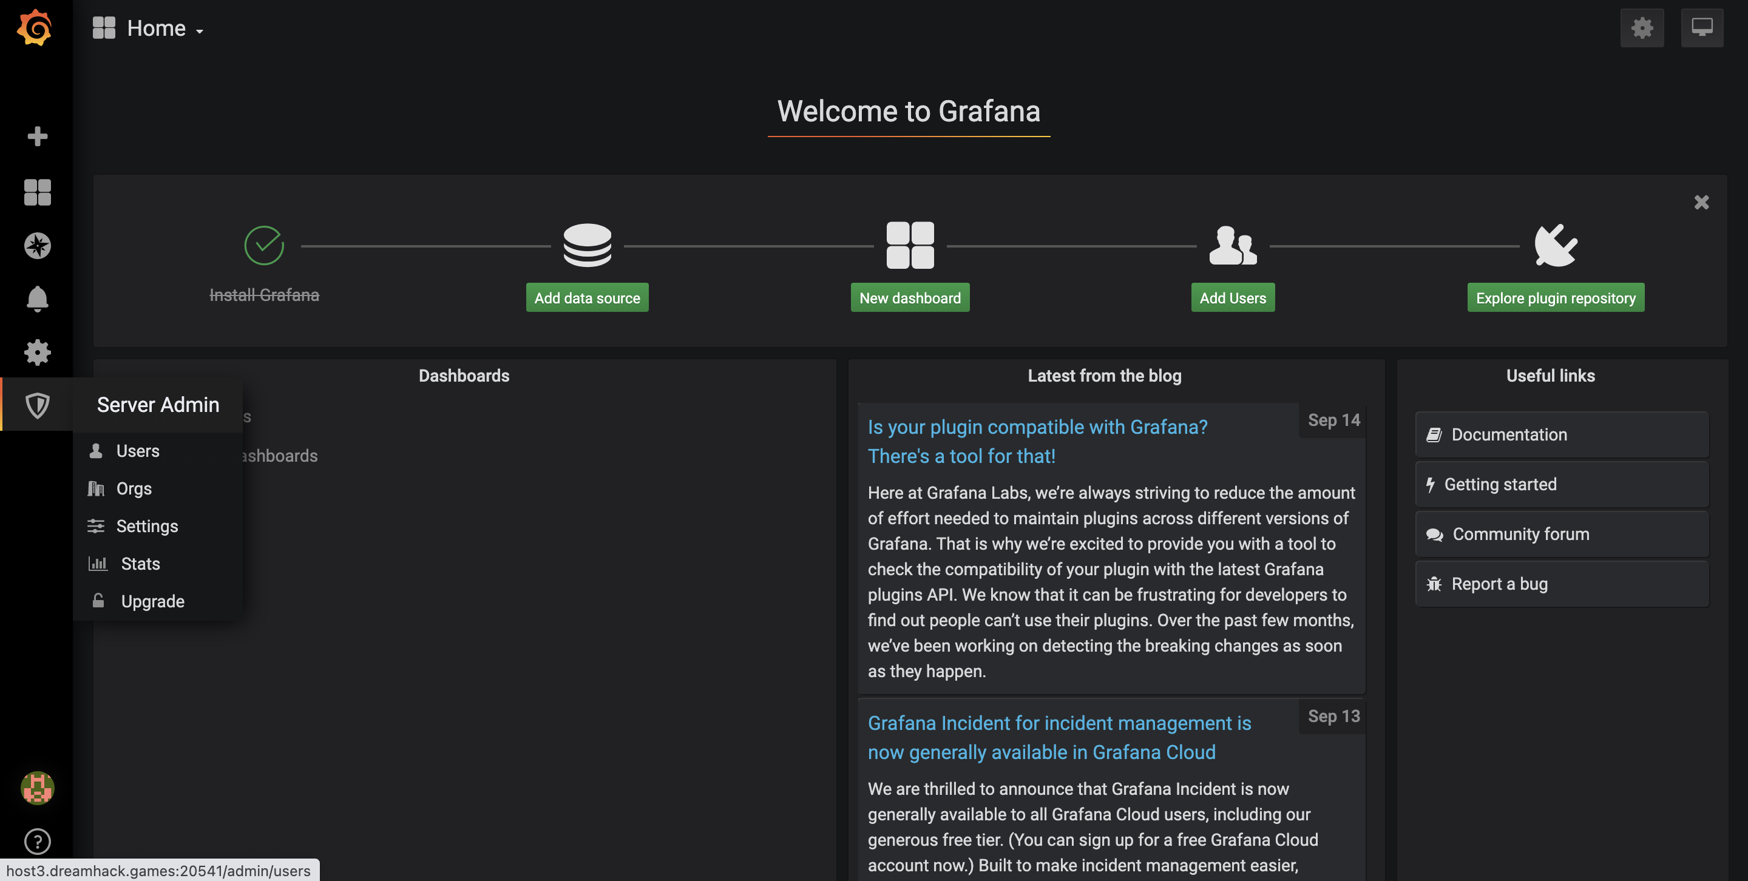Open the Explore compass icon
Image resolution: width=1748 pixels, height=881 pixels.
(37, 246)
